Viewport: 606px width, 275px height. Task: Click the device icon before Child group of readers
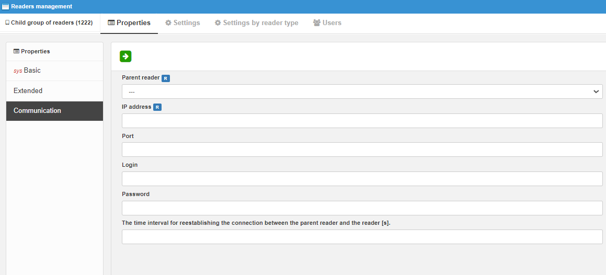click(x=7, y=23)
